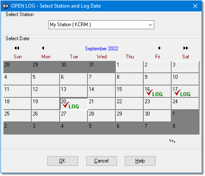Select September 17 with LOG checkmark
The height and width of the screenshot is (176, 205).
pos(185,91)
